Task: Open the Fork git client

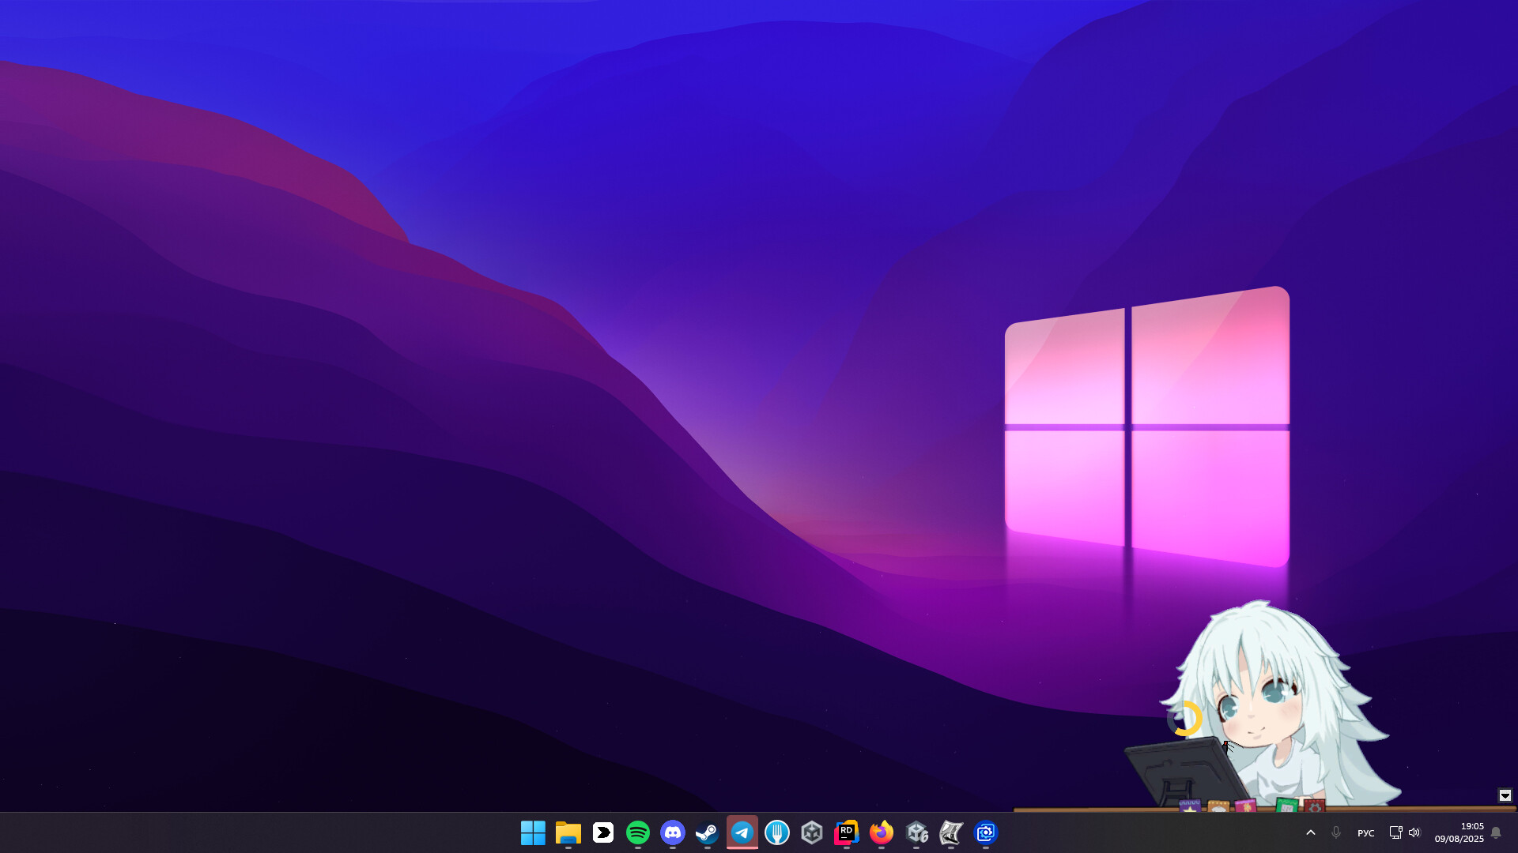Action: coord(776,832)
